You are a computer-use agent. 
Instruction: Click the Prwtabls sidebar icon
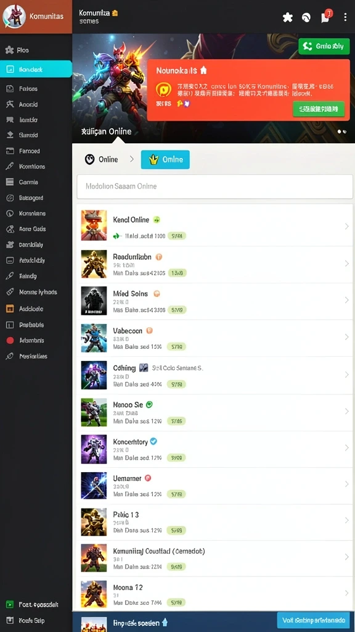tap(10, 325)
